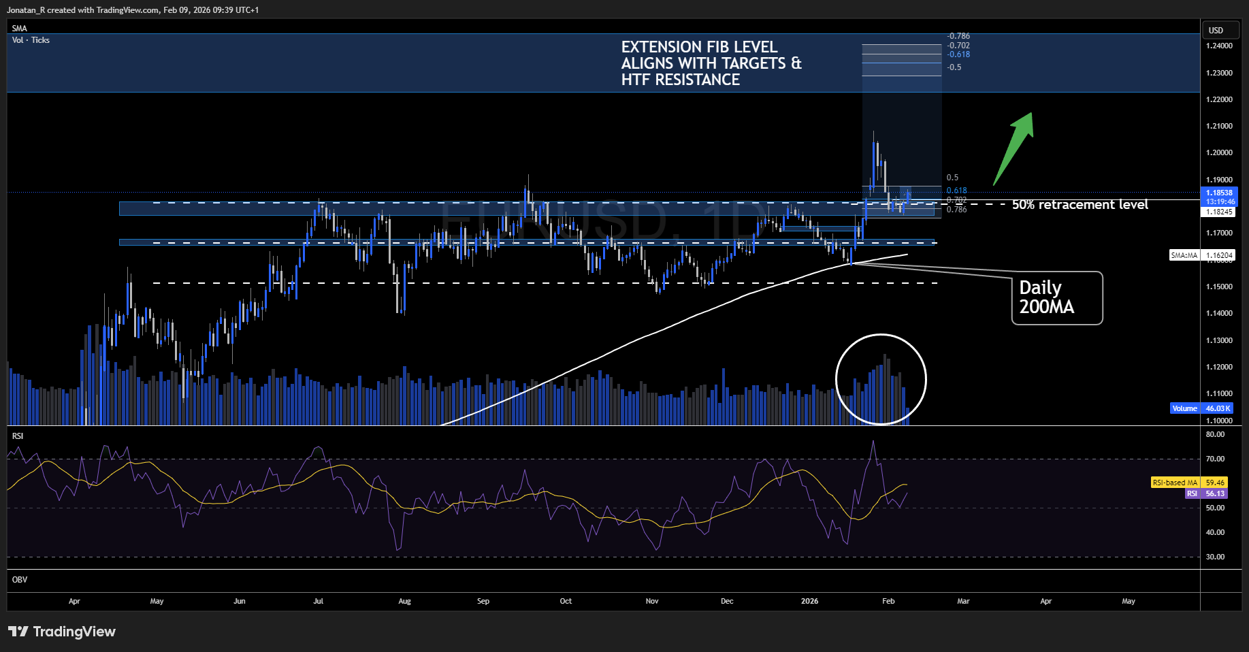1249x652 pixels.
Task: Select the Daily 200MA trendline
Action: [681, 327]
